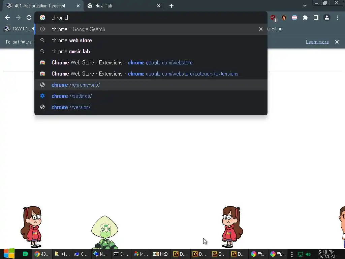The width and height of the screenshot is (345, 259).
Task: Open the first bookmark in bookmarks bar
Action: (x=19, y=29)
